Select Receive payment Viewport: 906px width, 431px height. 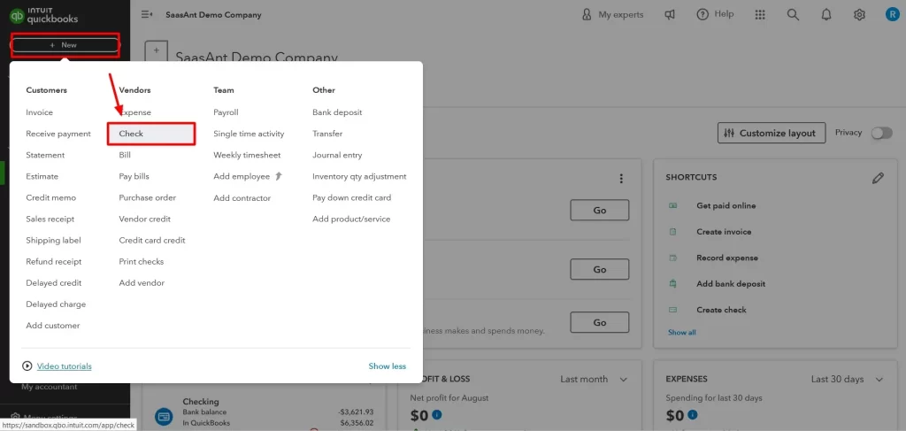(x=58, y=134)
